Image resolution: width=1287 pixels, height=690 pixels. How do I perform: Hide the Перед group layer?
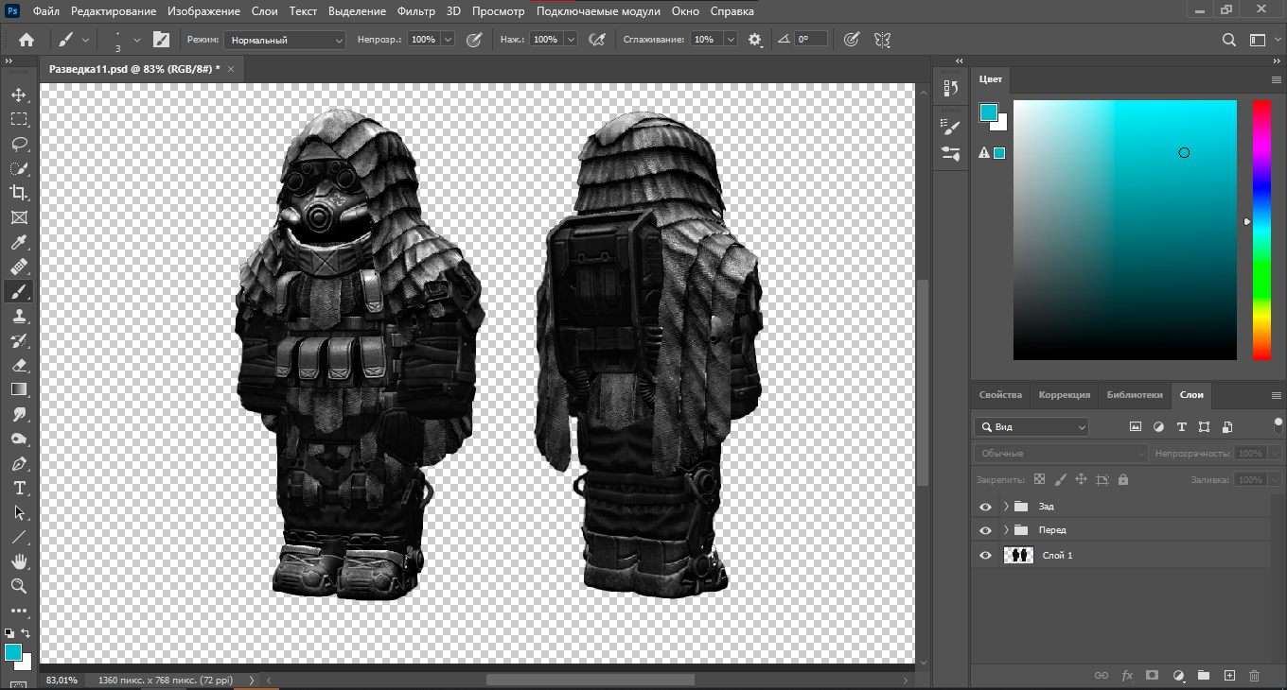[x=985, y=530]
